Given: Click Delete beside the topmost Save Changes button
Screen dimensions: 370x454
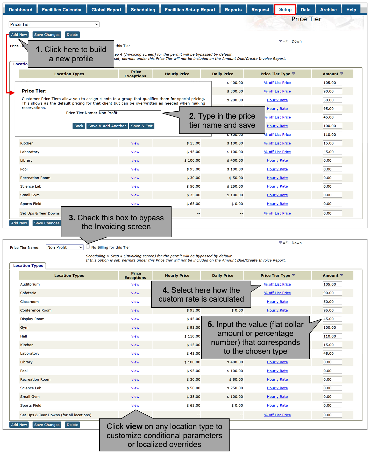Looking at the screenshot, I should (x=73, y=35).
